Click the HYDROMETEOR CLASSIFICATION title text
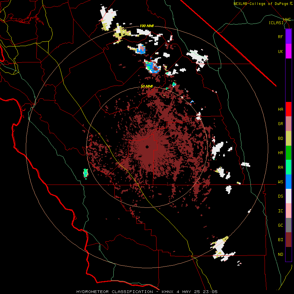Viewport: 294px width, 294px height. click(115, 292)
